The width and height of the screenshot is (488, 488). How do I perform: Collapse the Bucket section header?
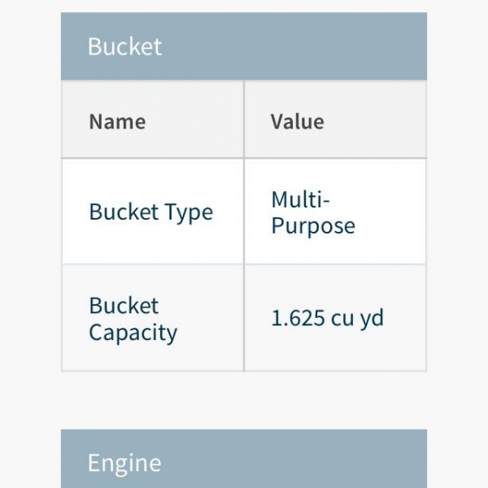244,46
